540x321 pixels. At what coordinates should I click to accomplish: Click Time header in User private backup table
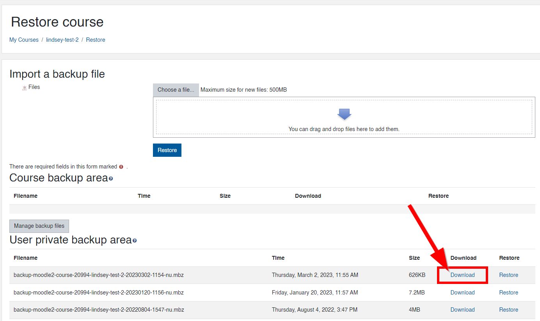[x=278, y=258]
